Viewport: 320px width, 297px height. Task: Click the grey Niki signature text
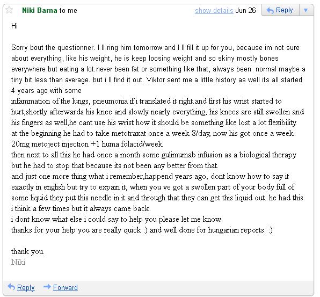pyautogui.click(x=18, y=262)
